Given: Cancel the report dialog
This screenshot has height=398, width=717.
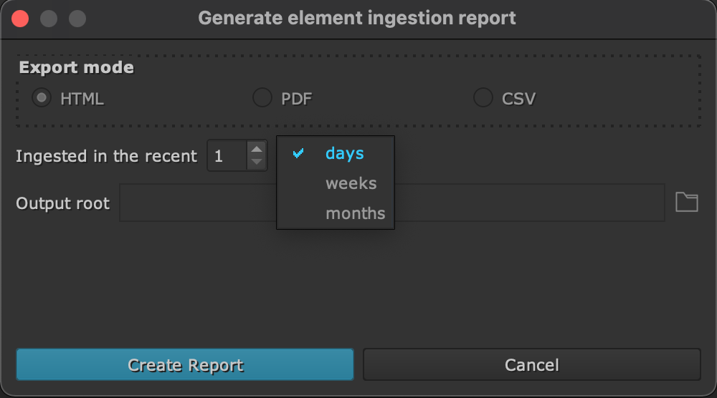Looking at the screenshot, I should (531, 365).
